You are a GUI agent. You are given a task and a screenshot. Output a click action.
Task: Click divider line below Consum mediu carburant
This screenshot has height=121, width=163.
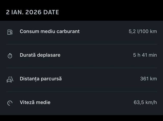click(x=81, y=44)
